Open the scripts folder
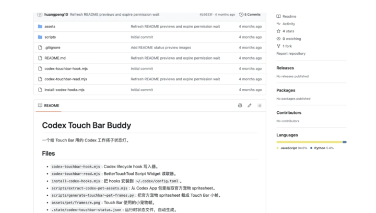376x213 pixels. tap(50, 37)
